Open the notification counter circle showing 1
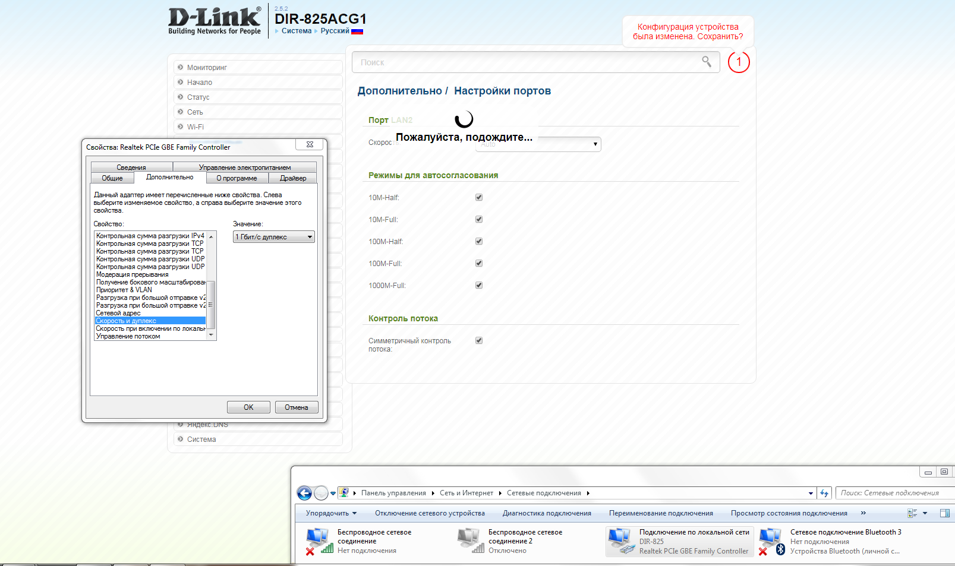The image size is (955, 566). pyautogui.click(x=739, y=62)
